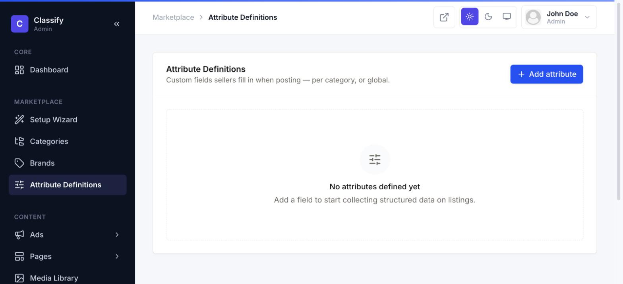This screenshot has height=284, width=623.
Task: Click John Doe name text
Action: point(562,14)
